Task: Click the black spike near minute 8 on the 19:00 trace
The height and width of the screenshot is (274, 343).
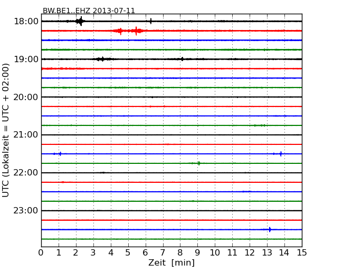Action: click(182, 59)
